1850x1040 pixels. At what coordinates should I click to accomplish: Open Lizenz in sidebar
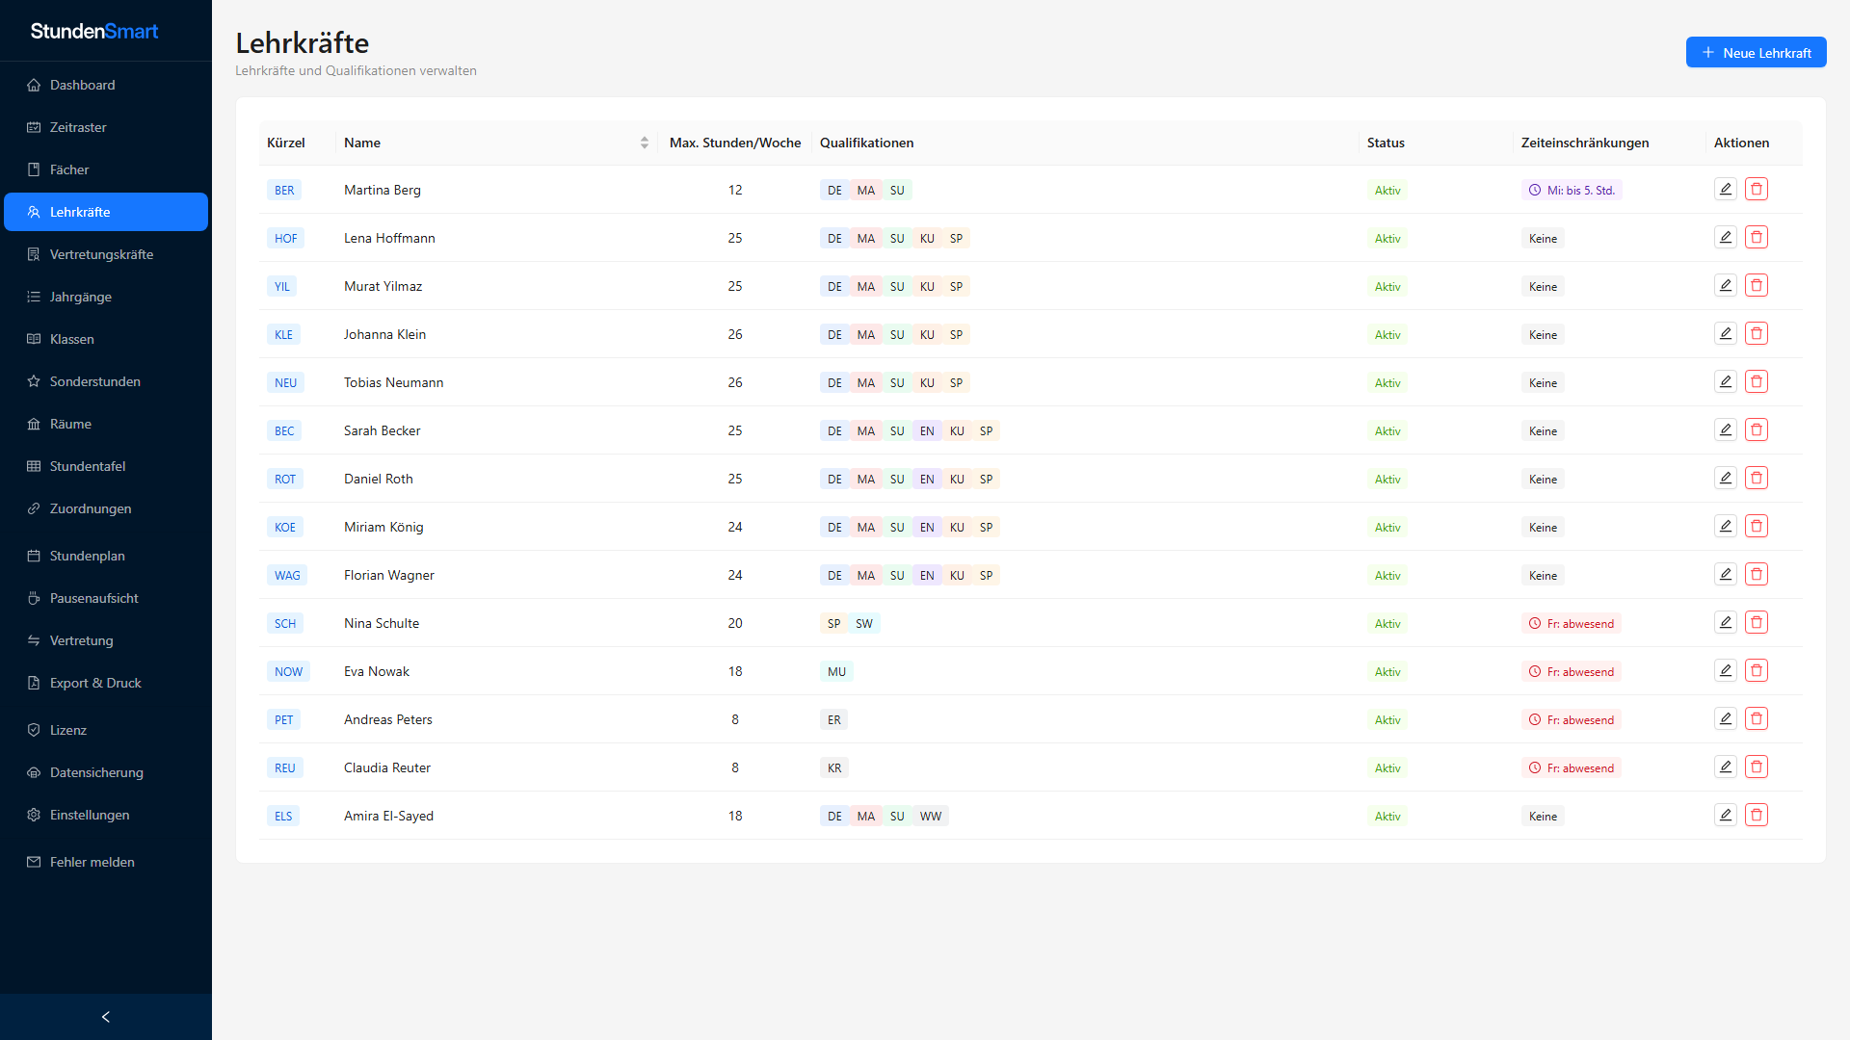(106, 730)
